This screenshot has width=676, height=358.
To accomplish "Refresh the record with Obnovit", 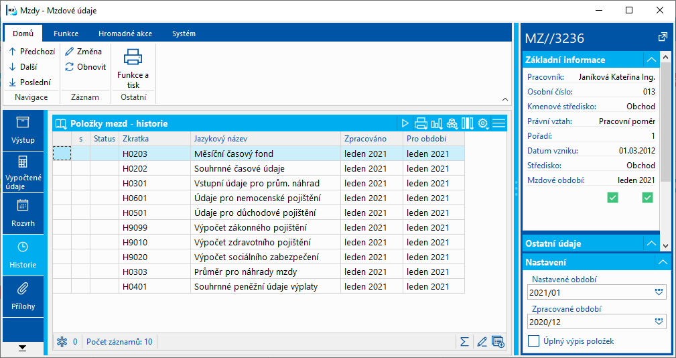I will pos(85,67).
